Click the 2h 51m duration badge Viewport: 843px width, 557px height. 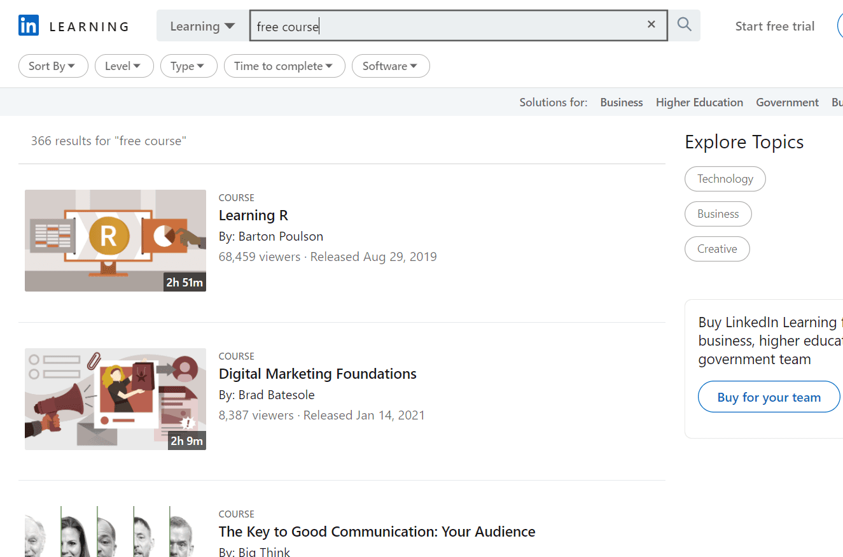point(185,282)
